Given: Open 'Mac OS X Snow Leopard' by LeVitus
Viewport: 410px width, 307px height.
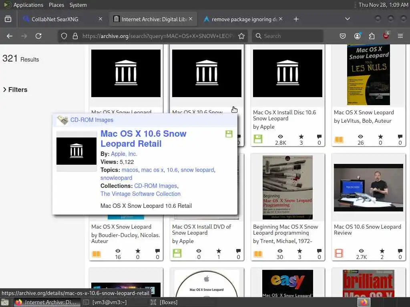Looking at the screenshot, I should point(364,112).
